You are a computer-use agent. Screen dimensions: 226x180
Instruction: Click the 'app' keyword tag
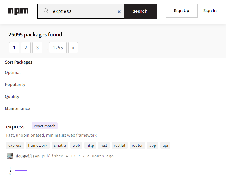(153, 145)
